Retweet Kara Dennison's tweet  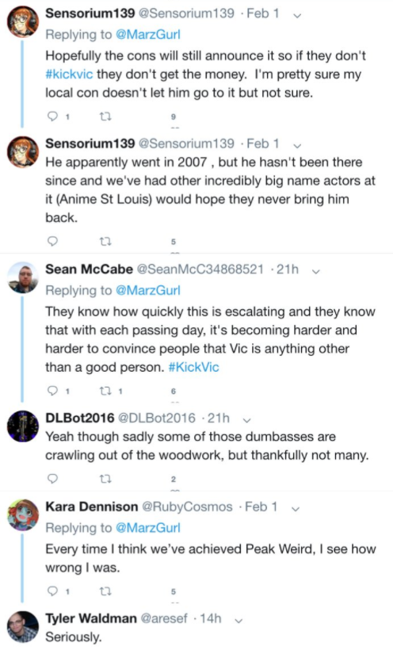point(105,591)
